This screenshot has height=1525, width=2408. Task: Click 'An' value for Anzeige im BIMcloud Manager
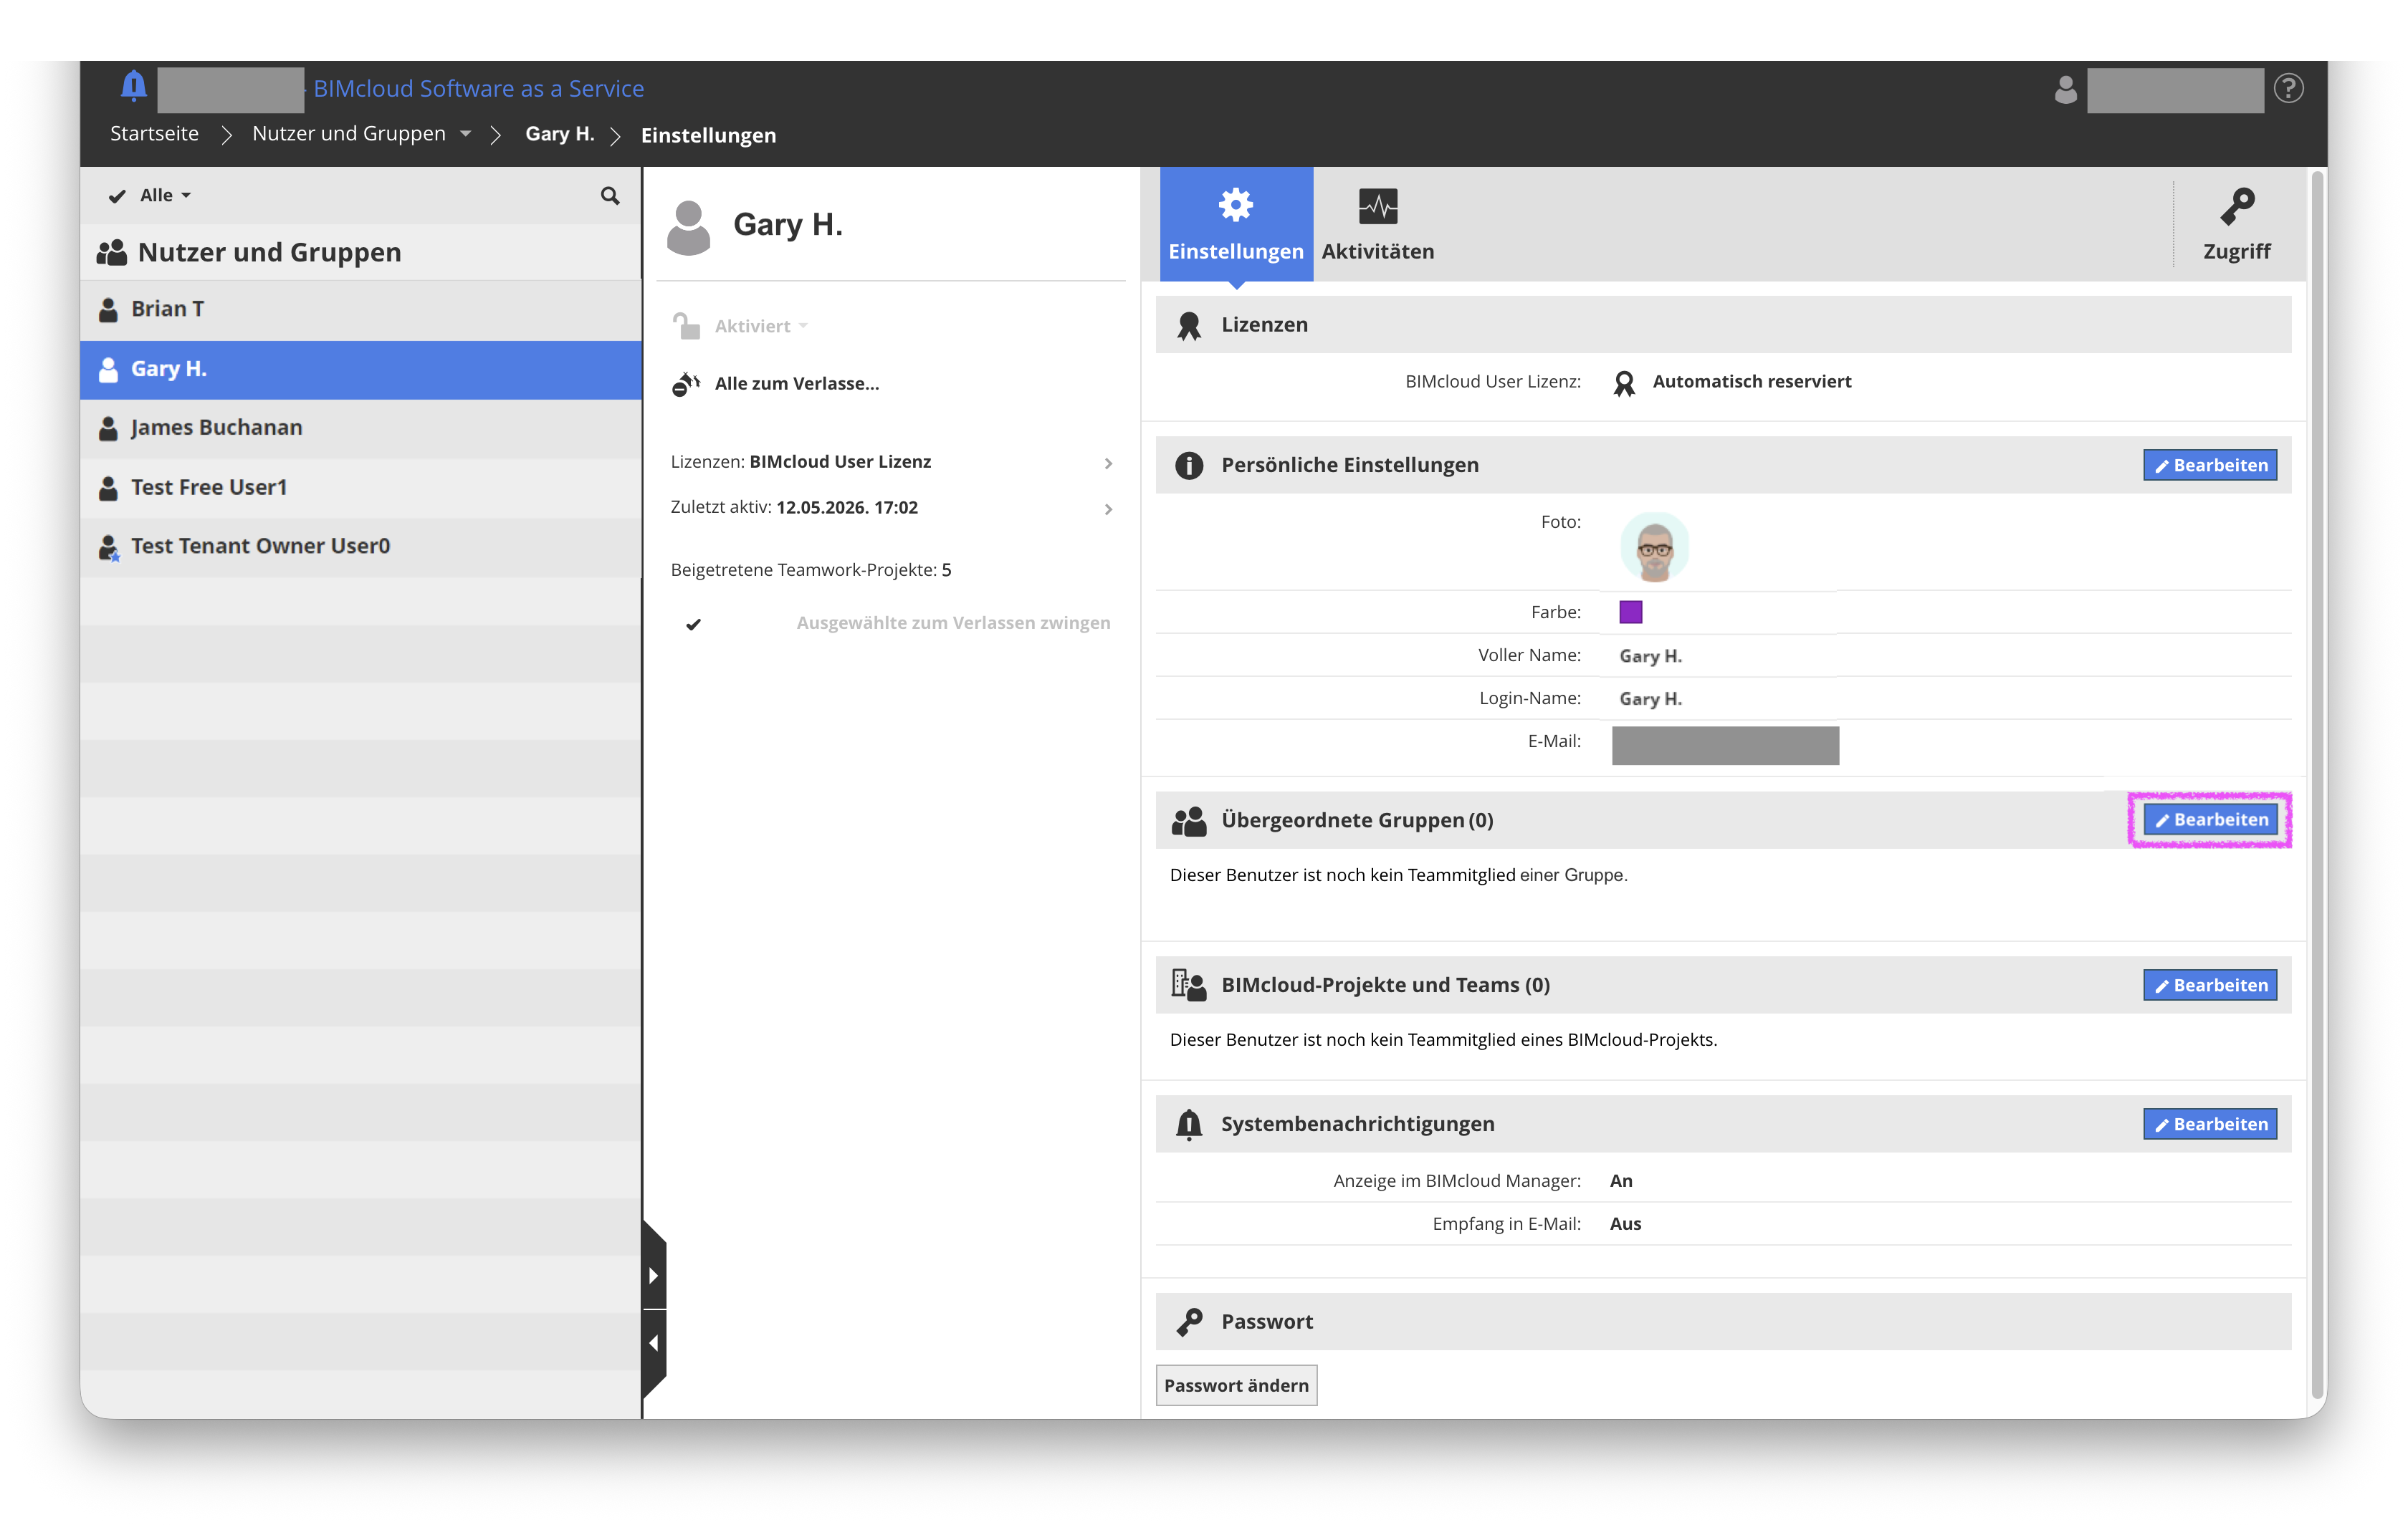pyautogui.click(x=1621, y=1181)
